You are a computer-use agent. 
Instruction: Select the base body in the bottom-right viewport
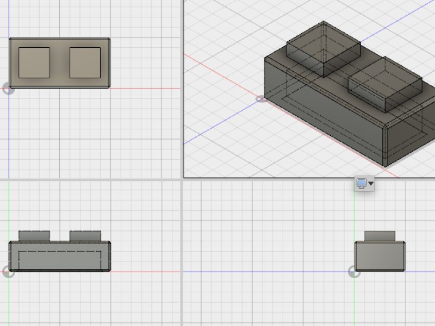(x=380, y=256)
